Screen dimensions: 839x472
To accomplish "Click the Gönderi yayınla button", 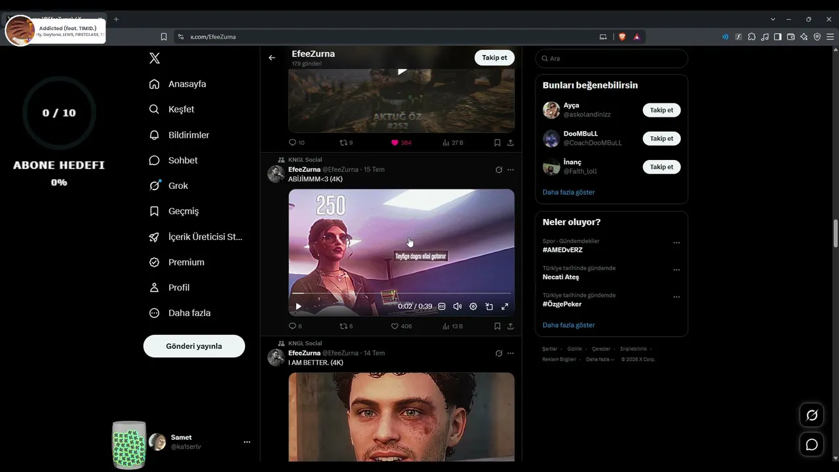I will 194,346.
